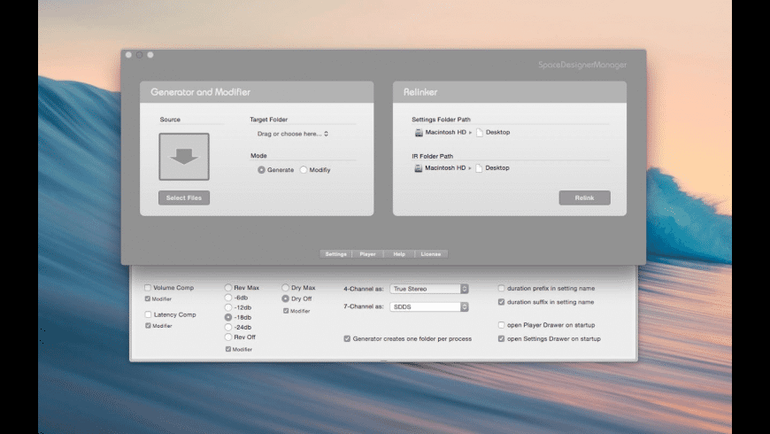Viewport: 770px width, 434px height.
Task: Toggle the Modifier checkbox under Dry Off
Action: tap(286, 311)
